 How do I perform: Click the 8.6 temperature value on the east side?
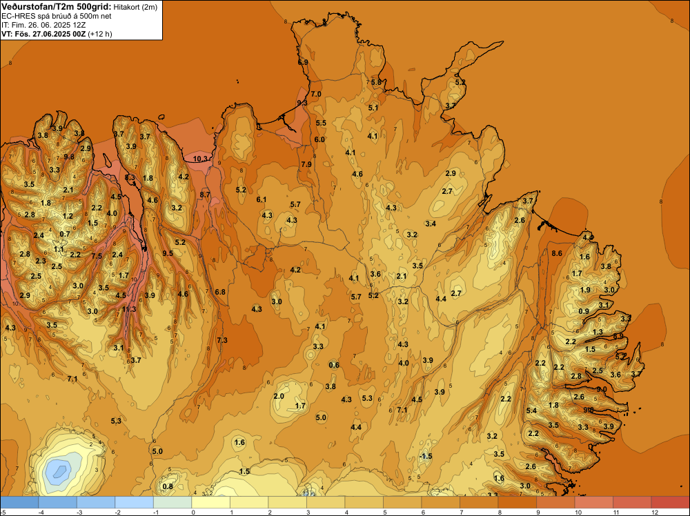tap(557, 253)
